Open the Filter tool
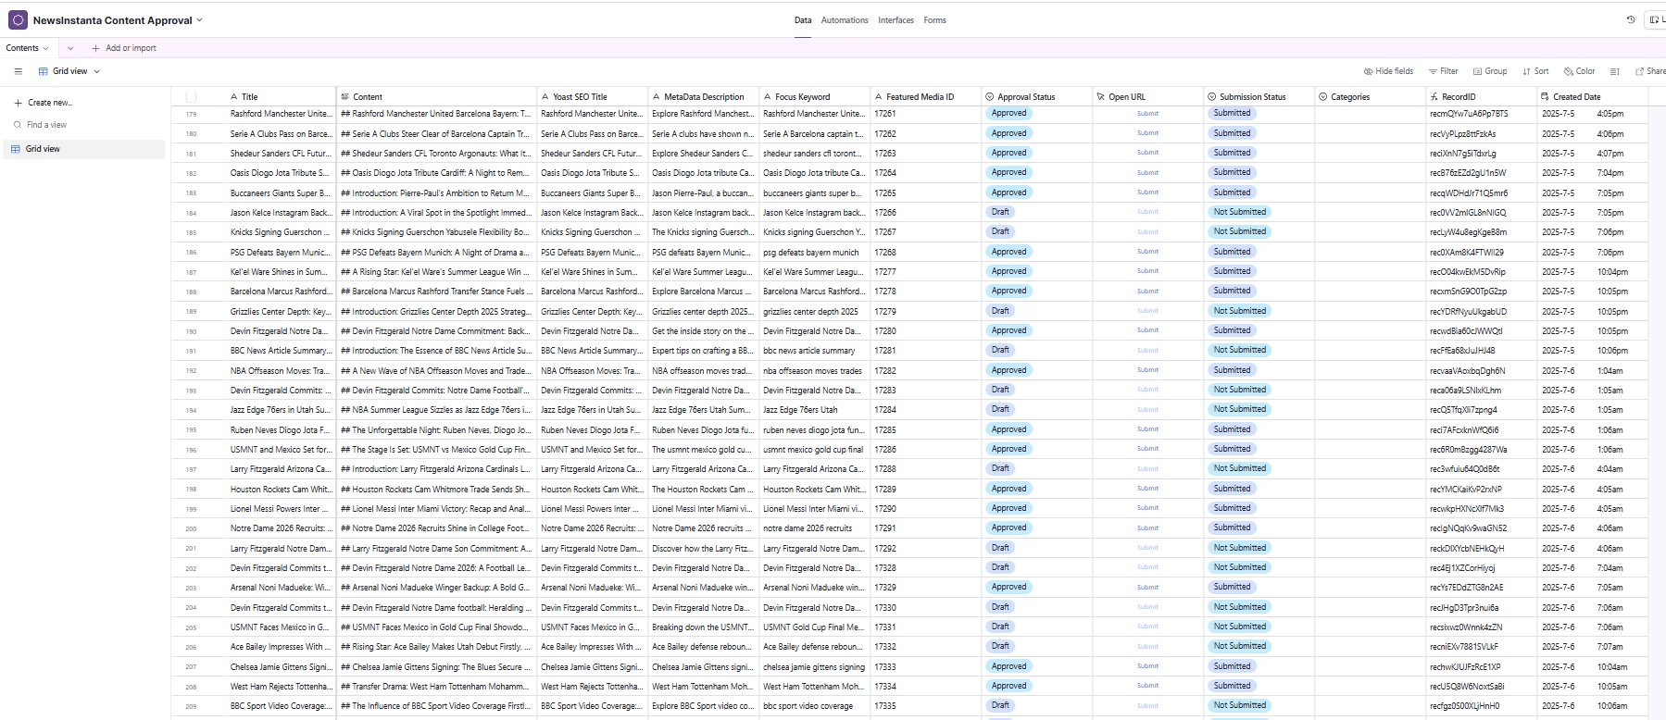The height and width of the screenshot is (720, 1666). [1443, 71]
